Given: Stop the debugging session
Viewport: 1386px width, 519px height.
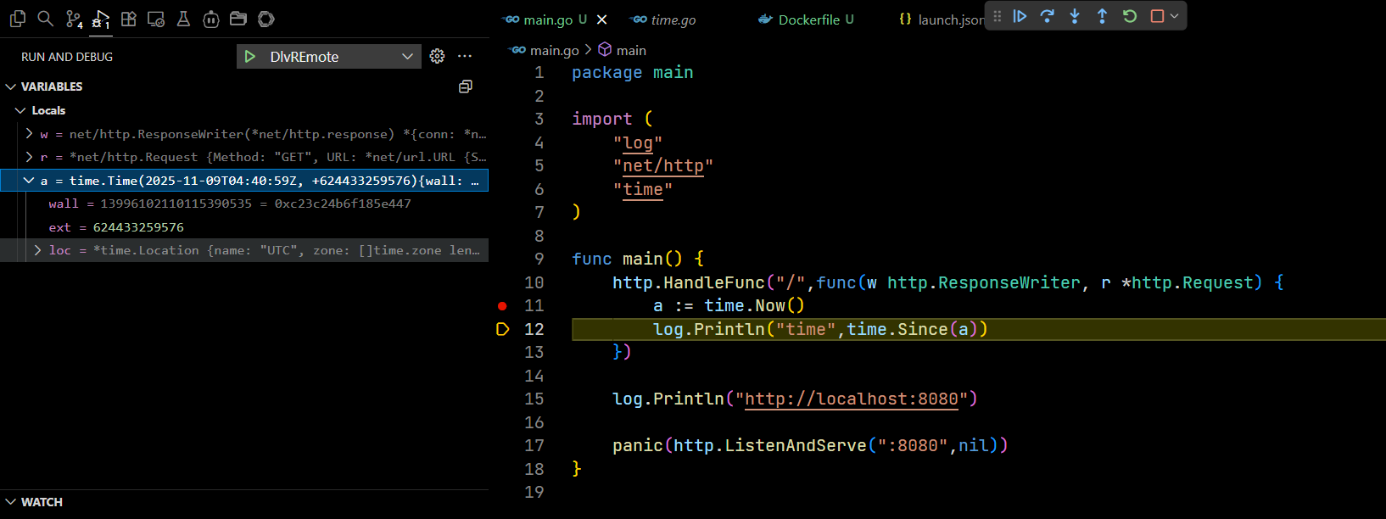Looking at the screenshot, I should [x=1157, y=16].
